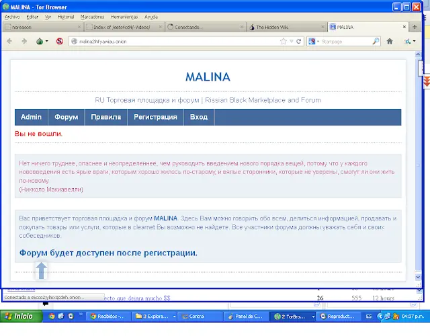Bookmark page with star icon

(x=284, y=42)
